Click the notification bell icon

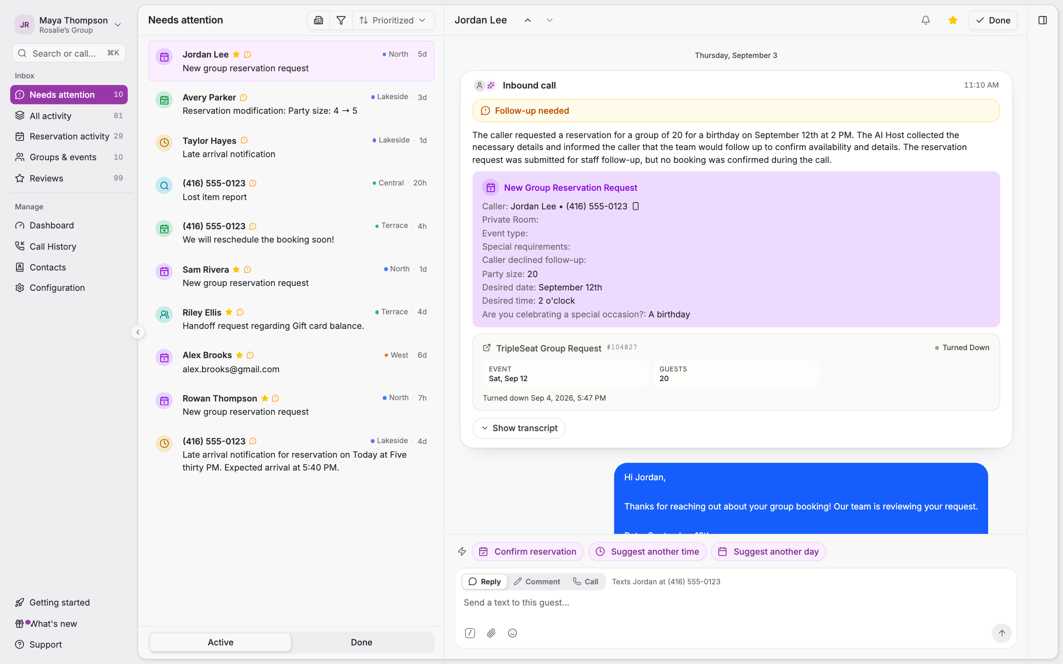[x=925, y=20]
